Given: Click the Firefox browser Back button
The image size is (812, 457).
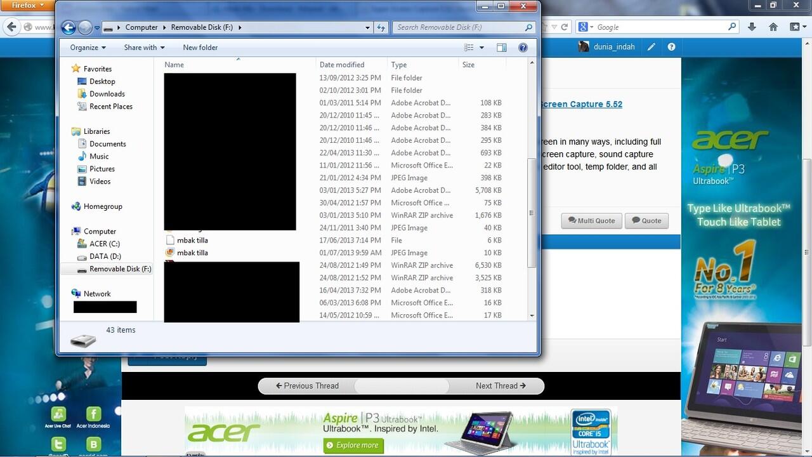Looking at the screenshot, I should (x=11, y=27).
